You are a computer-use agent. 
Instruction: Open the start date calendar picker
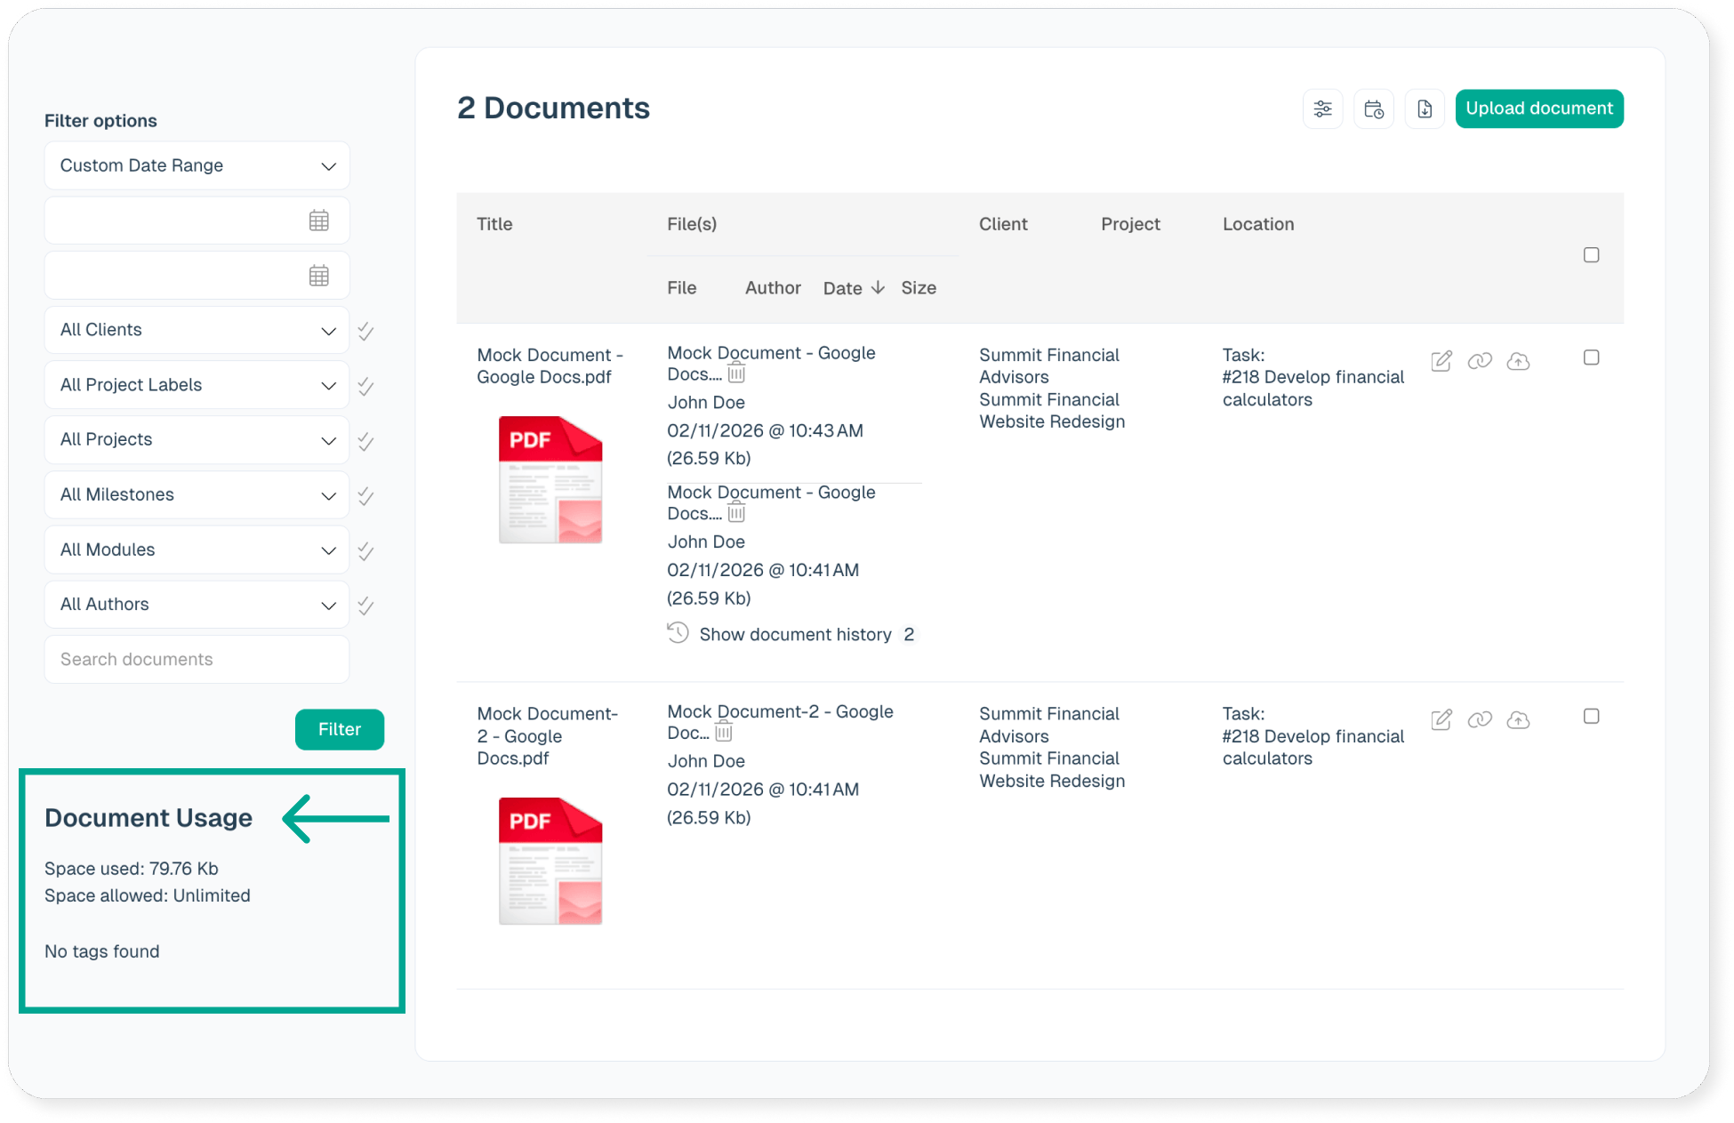[x=318, y=221]
